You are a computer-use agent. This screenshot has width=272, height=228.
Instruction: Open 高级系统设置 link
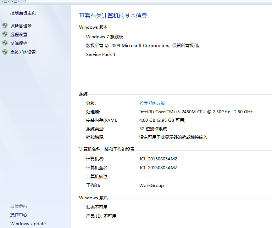[23, 52]
